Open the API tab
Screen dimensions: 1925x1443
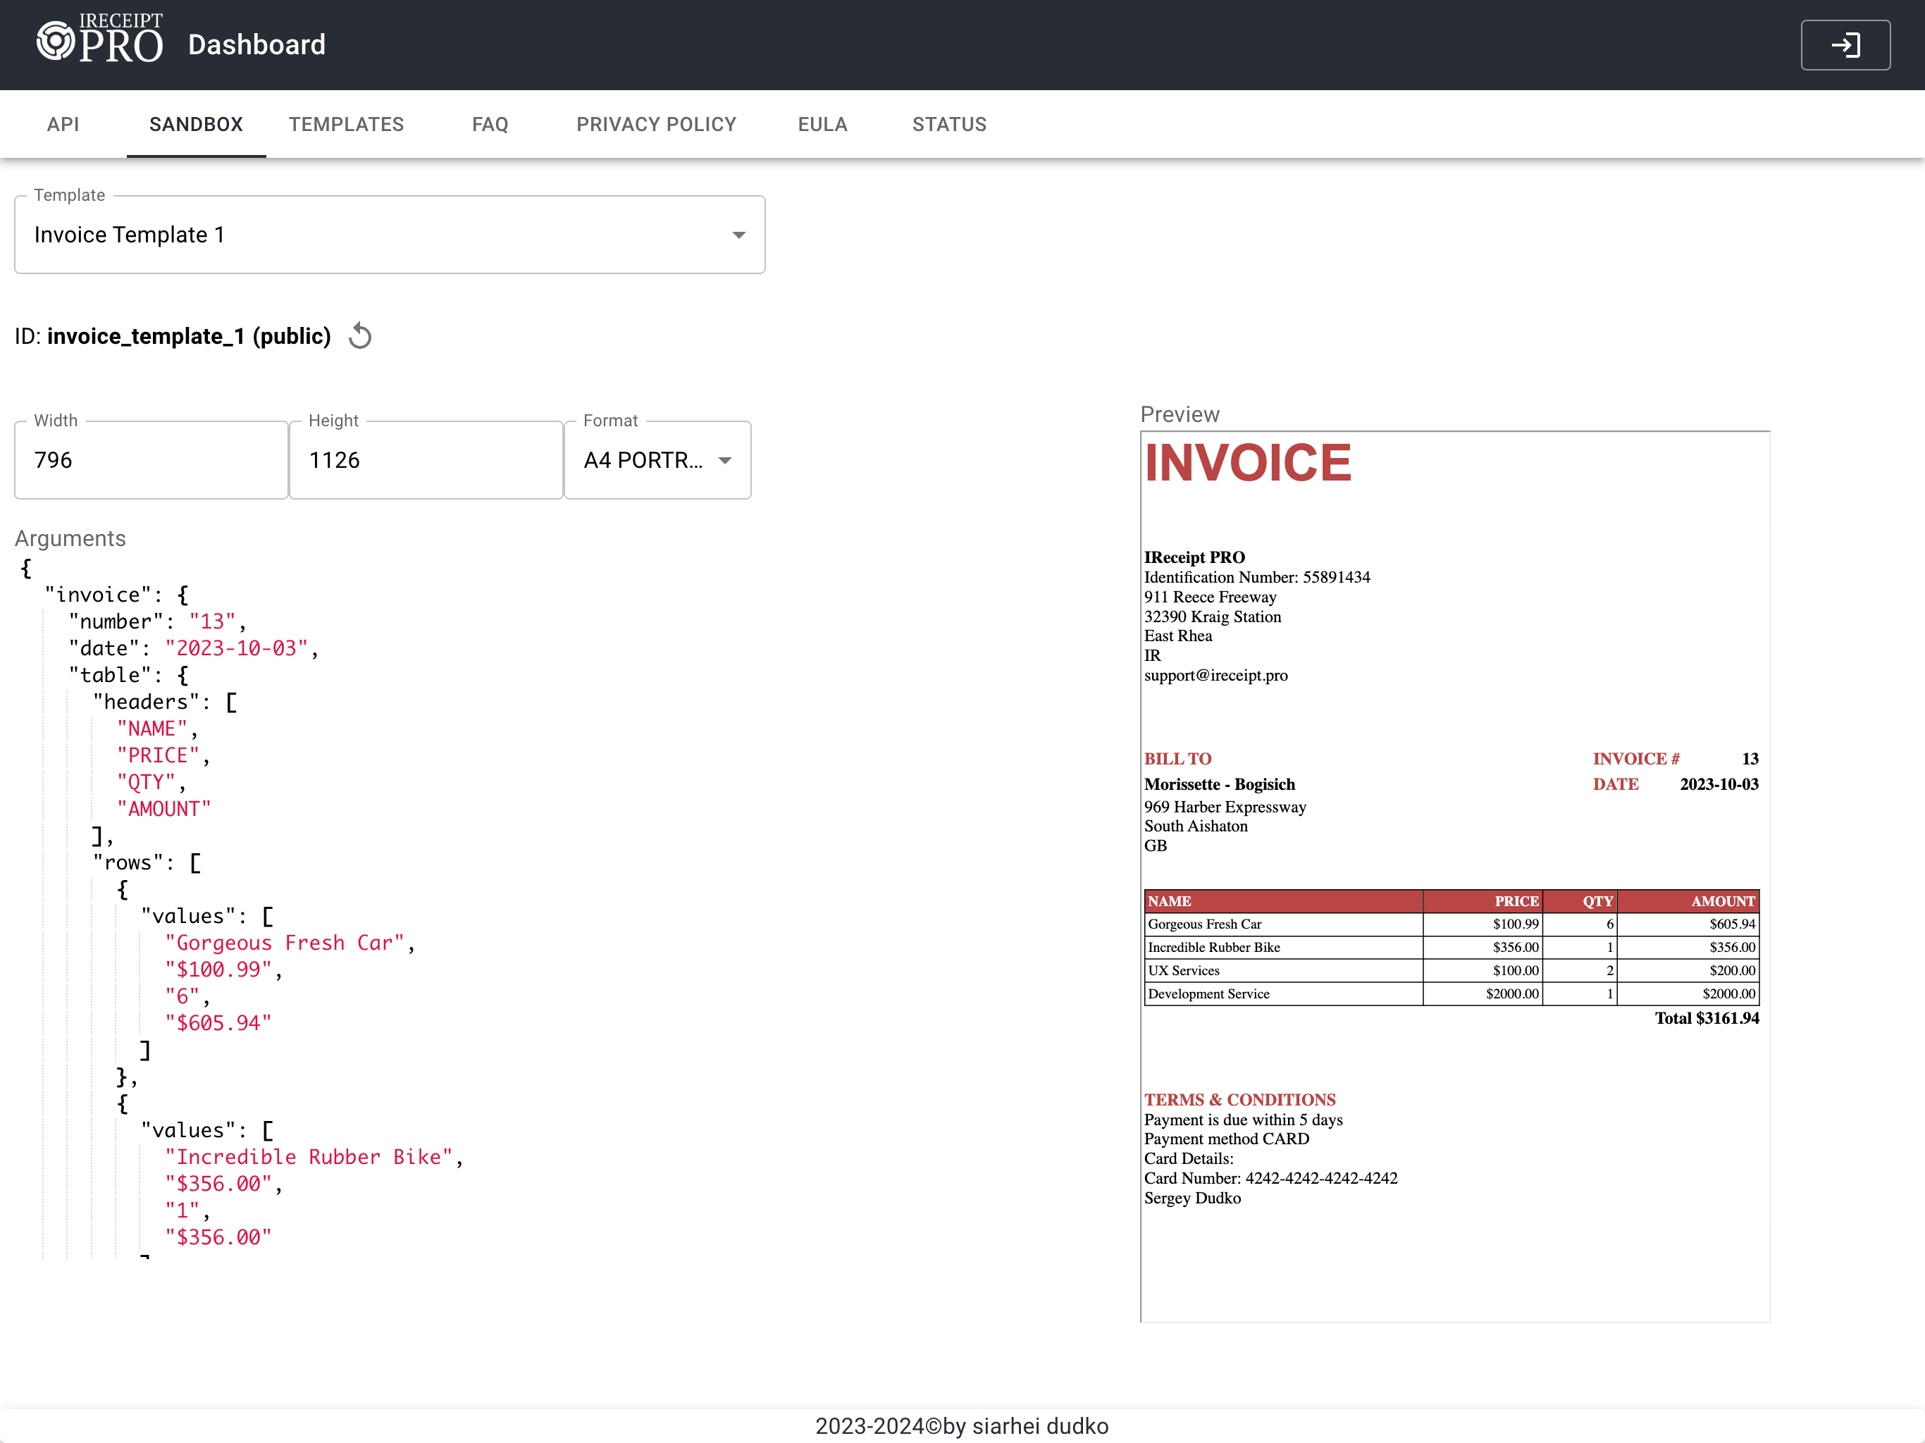(63, 125)
